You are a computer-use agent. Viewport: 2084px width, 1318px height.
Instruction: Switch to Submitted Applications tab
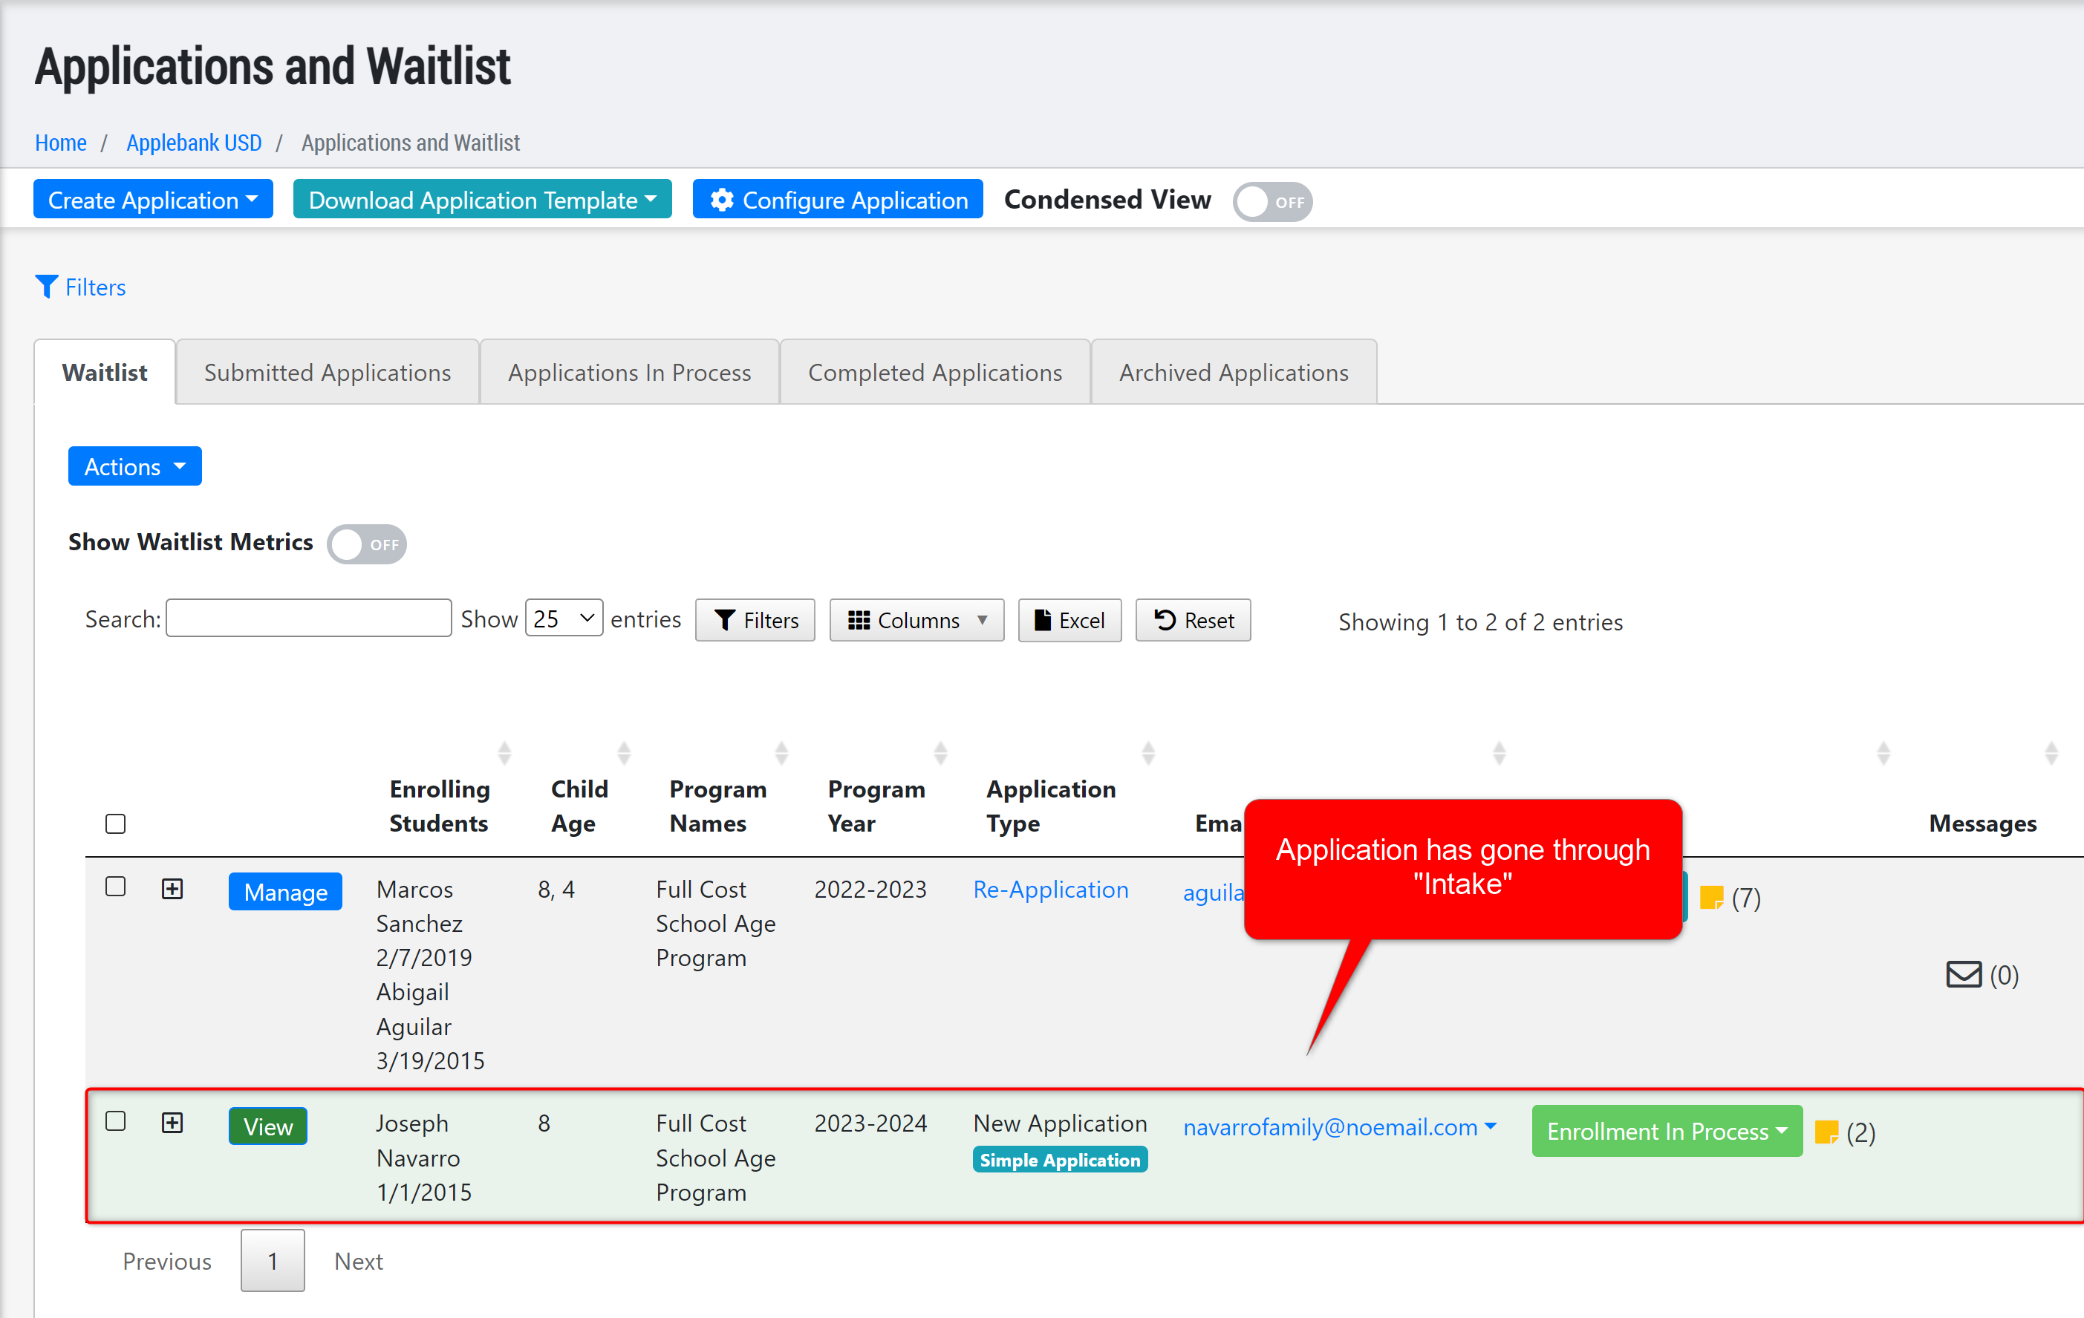point(327,372)
